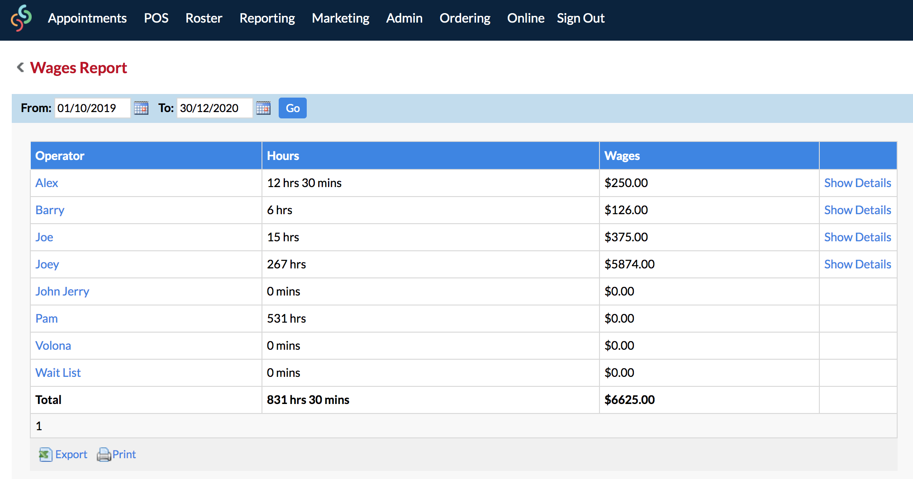This screenshot has height=479, width=913.
Task: Open the Ordering menu
Action: tap(465, 18)
